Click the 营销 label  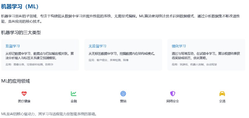[123, 101]
